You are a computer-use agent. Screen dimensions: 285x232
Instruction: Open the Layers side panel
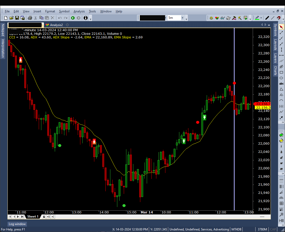[x=275, y=58]
